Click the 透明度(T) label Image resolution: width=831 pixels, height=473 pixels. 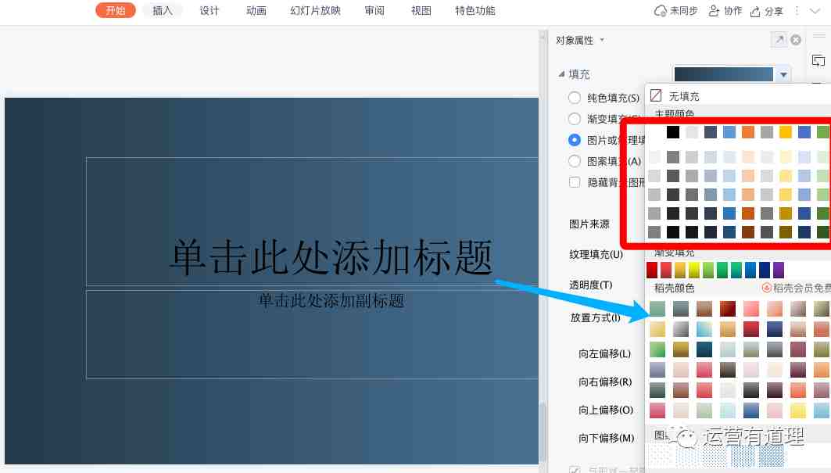[591, 285]
